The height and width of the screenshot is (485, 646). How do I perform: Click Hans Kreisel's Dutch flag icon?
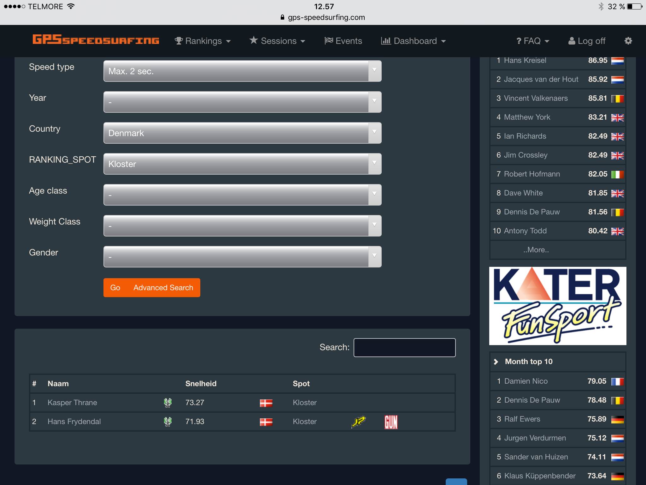click(x=617, y=61)
